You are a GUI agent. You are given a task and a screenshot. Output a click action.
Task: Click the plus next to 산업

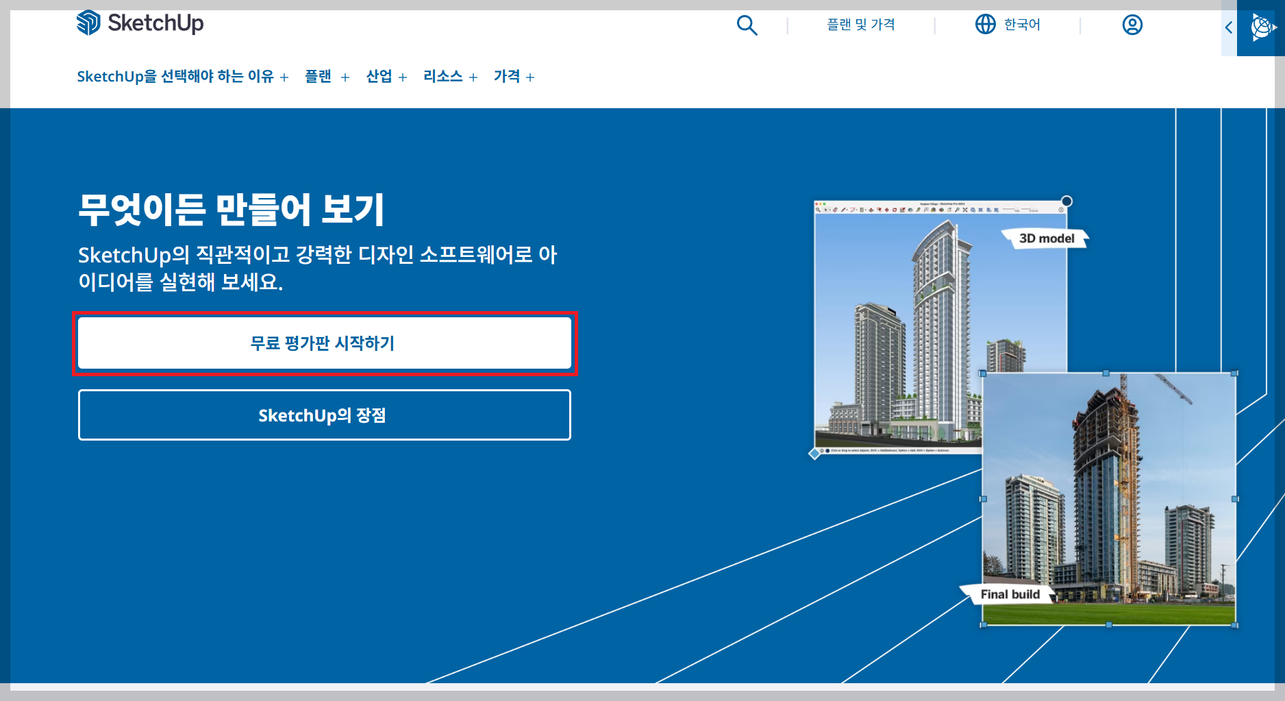[x=403, y=77]
